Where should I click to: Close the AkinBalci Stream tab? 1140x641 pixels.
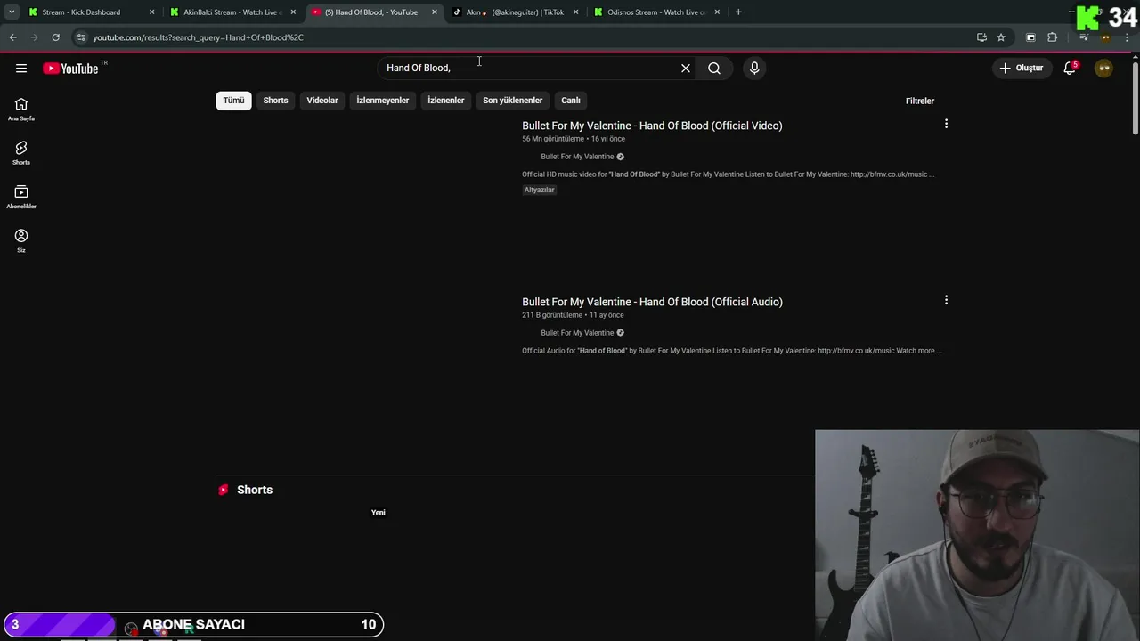(293, 12)
